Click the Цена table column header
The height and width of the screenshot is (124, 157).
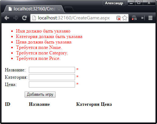point(106,104)
